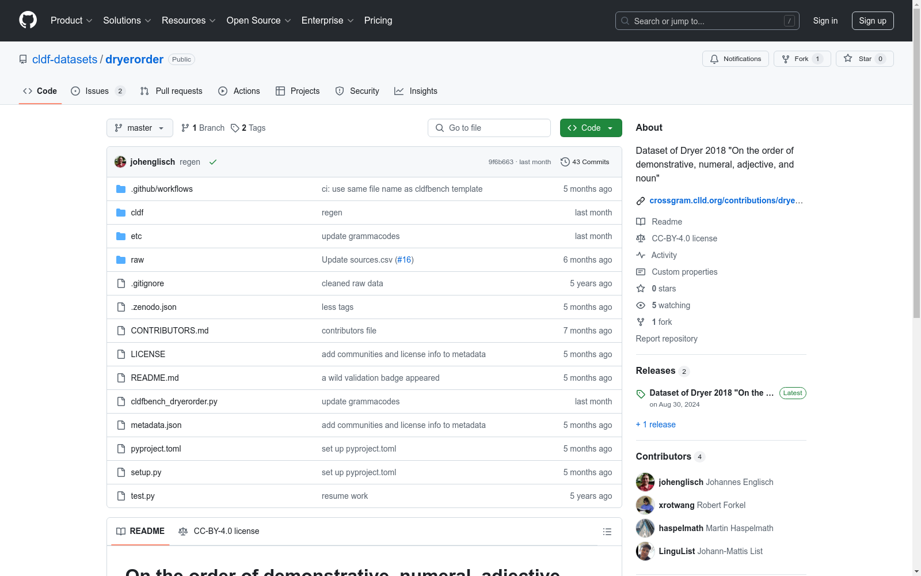Click the file icon for .gitignore
This screenshot has width=921, height=576.
121,283
